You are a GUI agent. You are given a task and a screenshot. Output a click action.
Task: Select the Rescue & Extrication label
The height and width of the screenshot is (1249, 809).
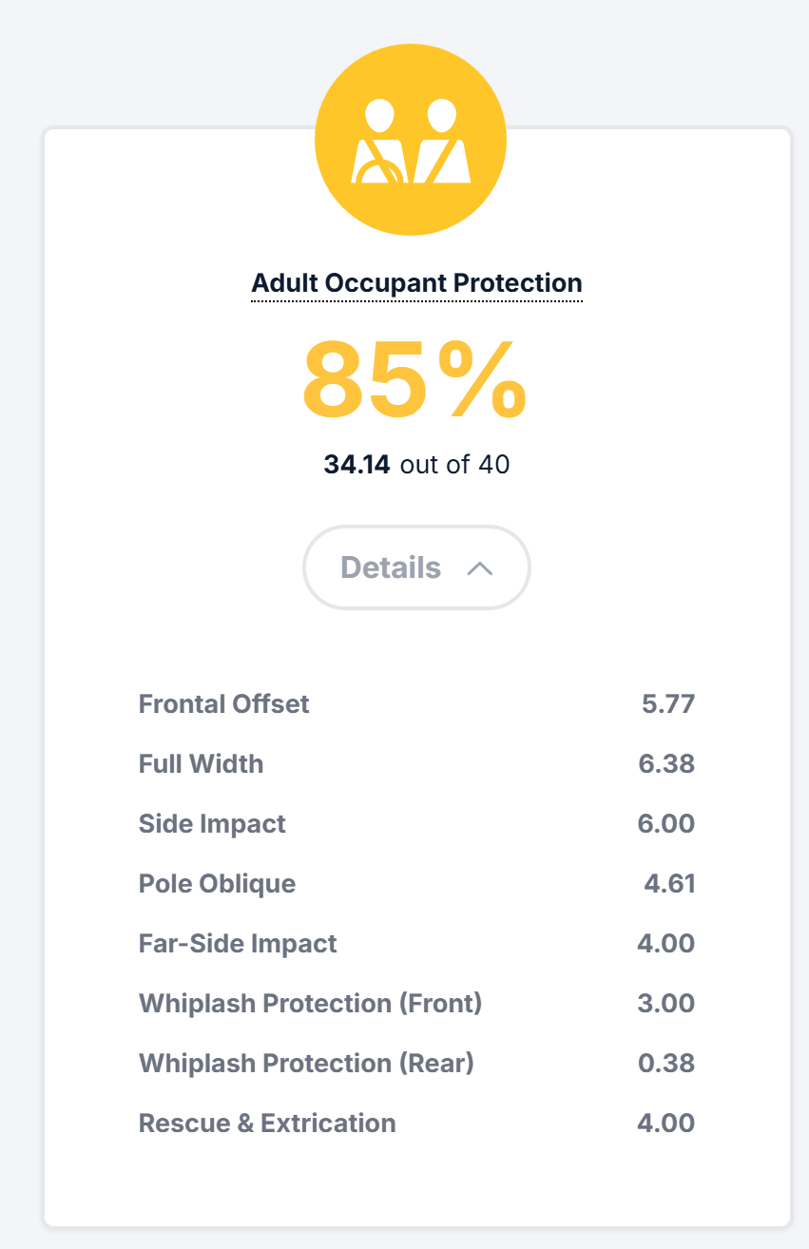point(267,1124)
